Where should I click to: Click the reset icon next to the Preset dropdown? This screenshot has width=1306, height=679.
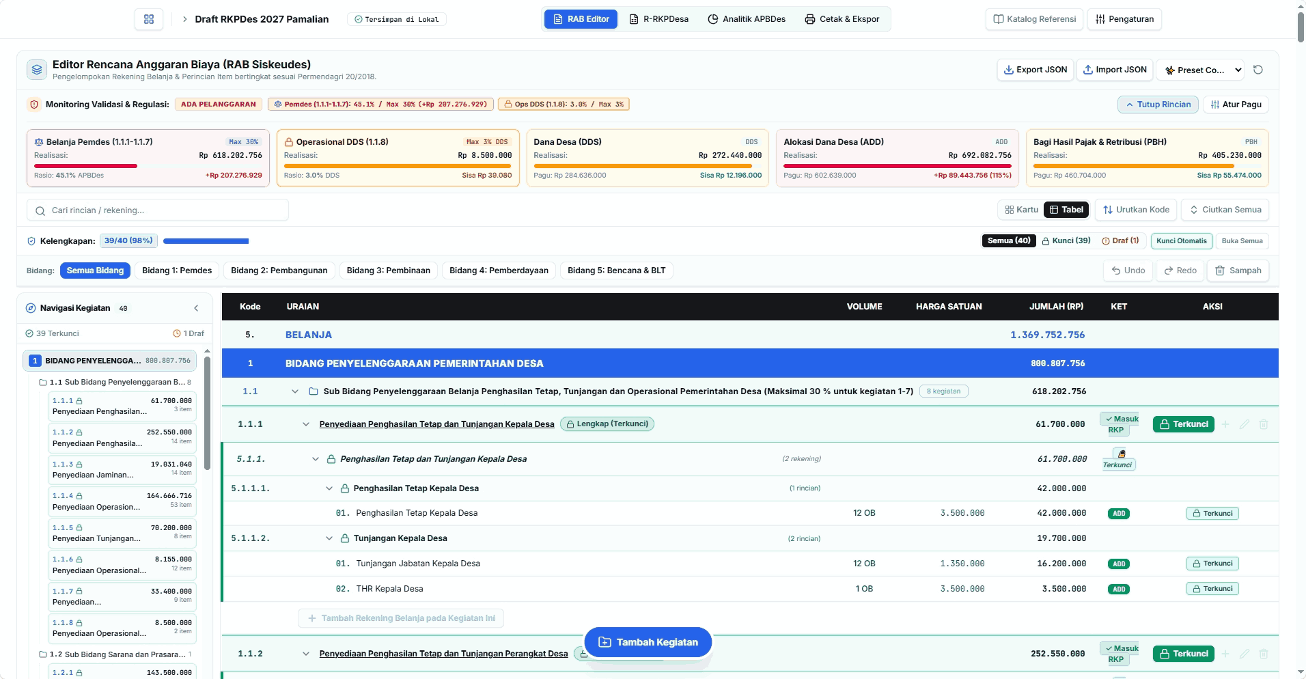pyautogui.click(x=1258, y=70)
